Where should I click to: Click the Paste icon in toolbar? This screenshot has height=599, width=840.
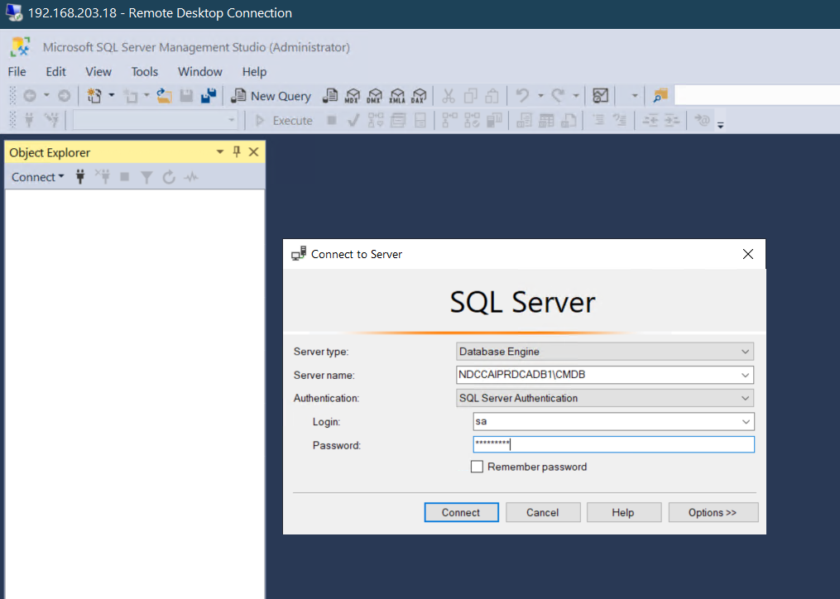[x=492, y=96]
